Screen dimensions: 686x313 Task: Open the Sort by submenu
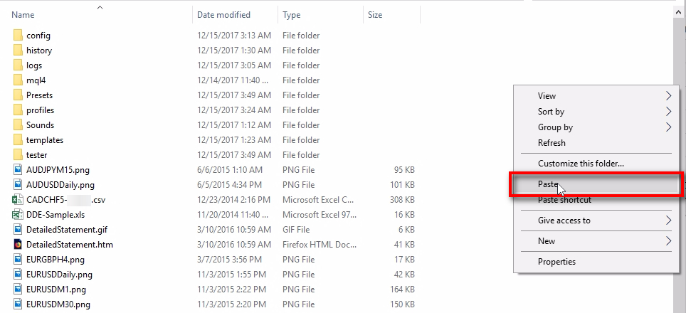click(x=596, y=112)
